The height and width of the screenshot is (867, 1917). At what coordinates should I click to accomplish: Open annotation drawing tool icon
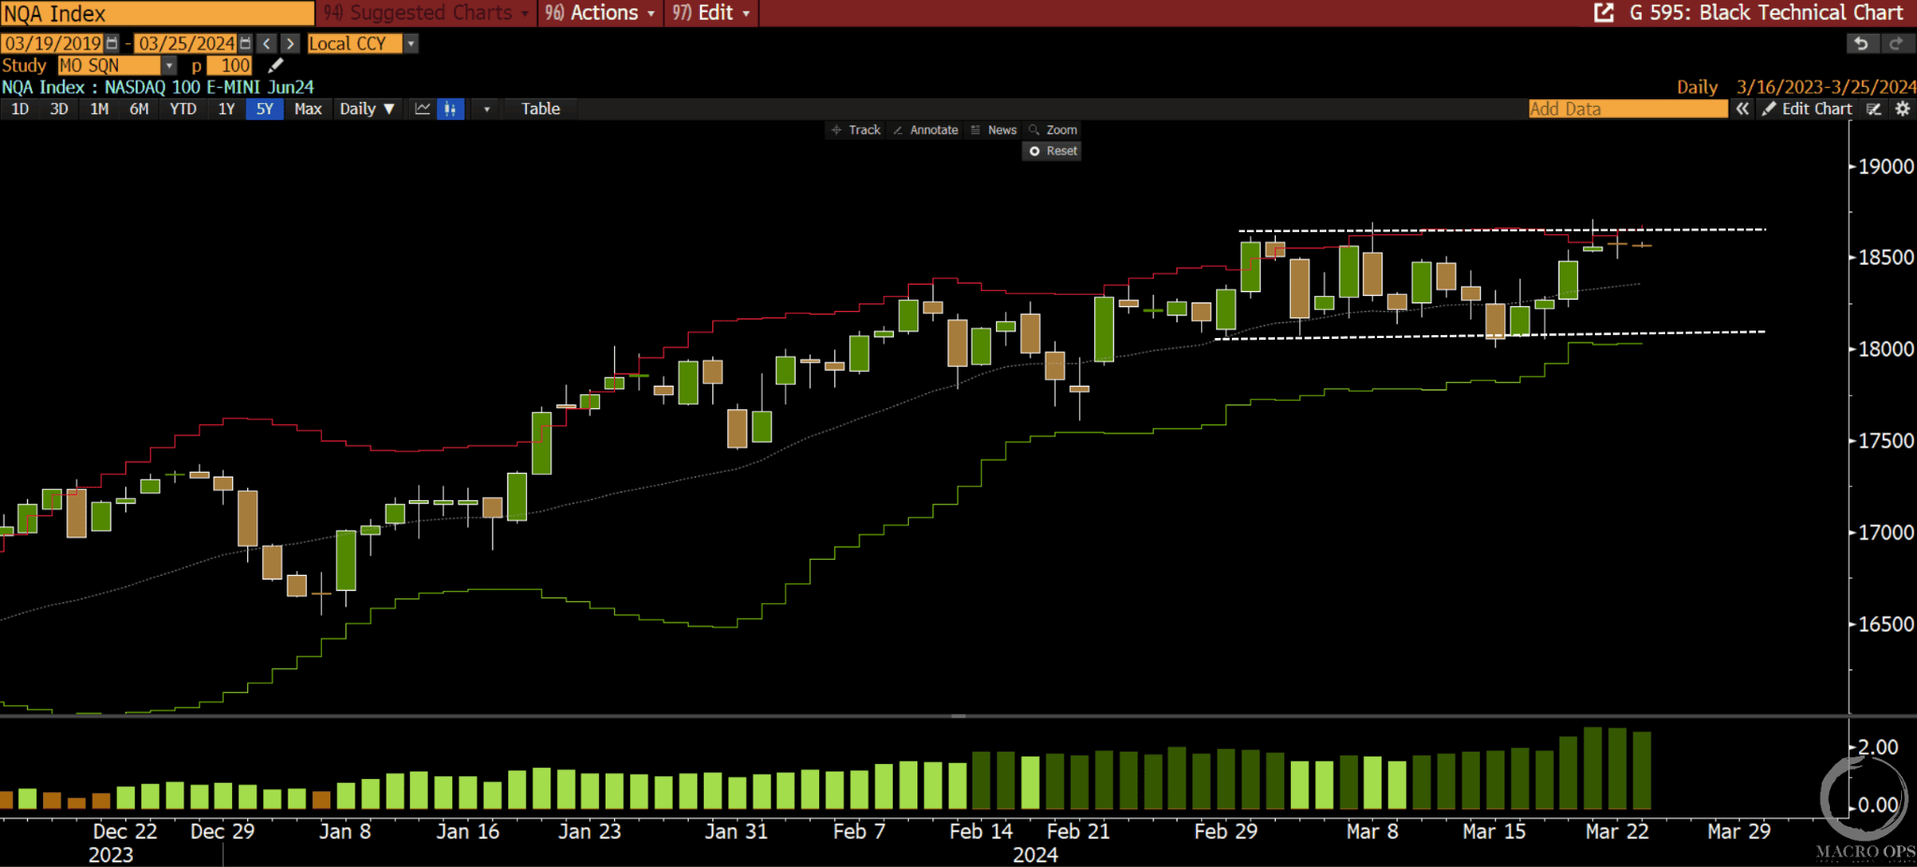pos(1874,109)
